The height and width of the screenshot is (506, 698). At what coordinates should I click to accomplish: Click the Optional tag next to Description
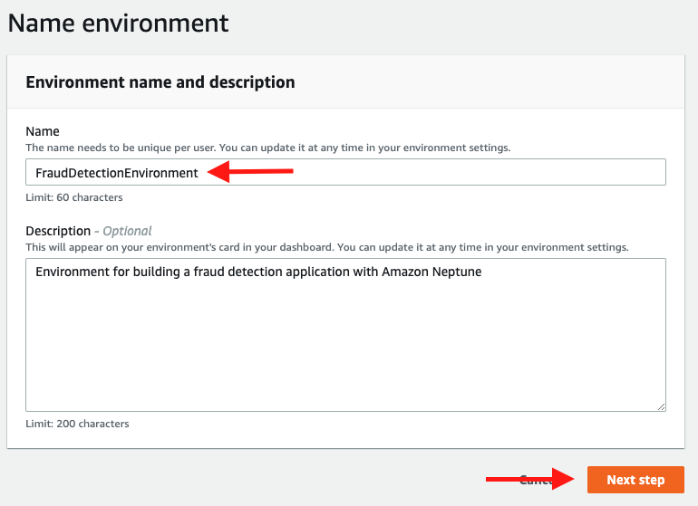pyautogui.click(x=127, y=231)
